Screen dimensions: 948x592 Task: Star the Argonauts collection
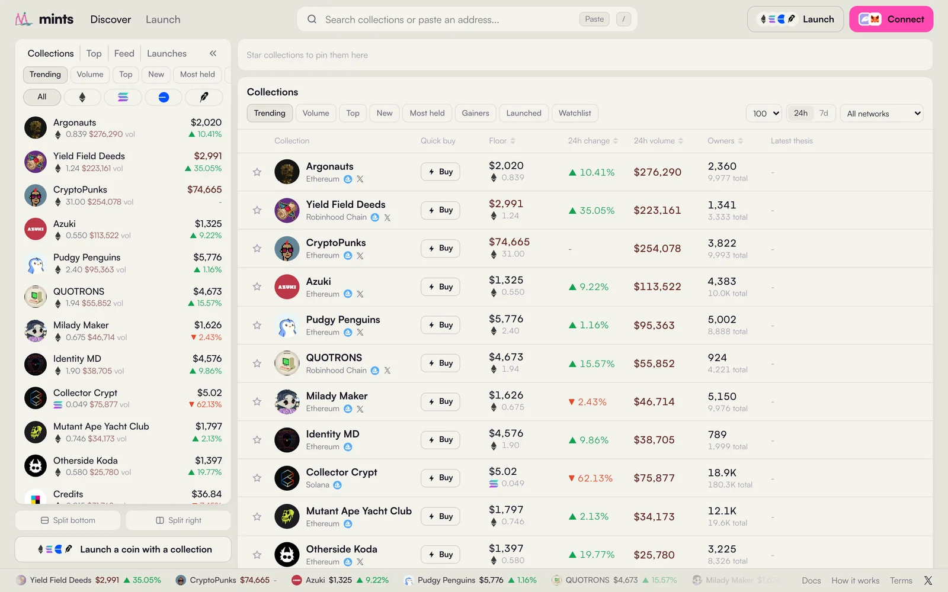pos(257,172)
